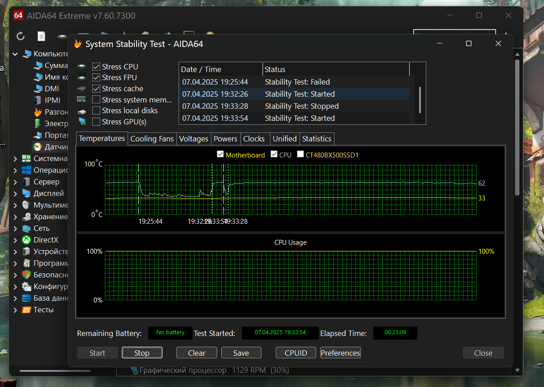544x387 pixels.
Task: Enable Stress GPU(s) checkbox
Action: 96,121
